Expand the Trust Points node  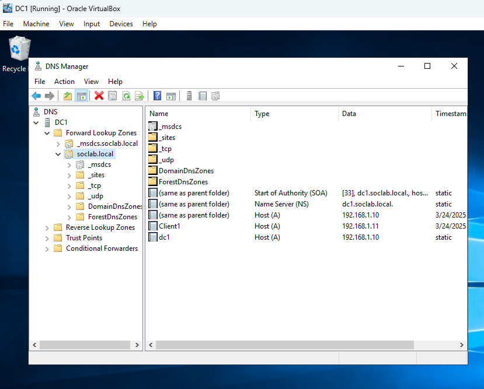47,239
